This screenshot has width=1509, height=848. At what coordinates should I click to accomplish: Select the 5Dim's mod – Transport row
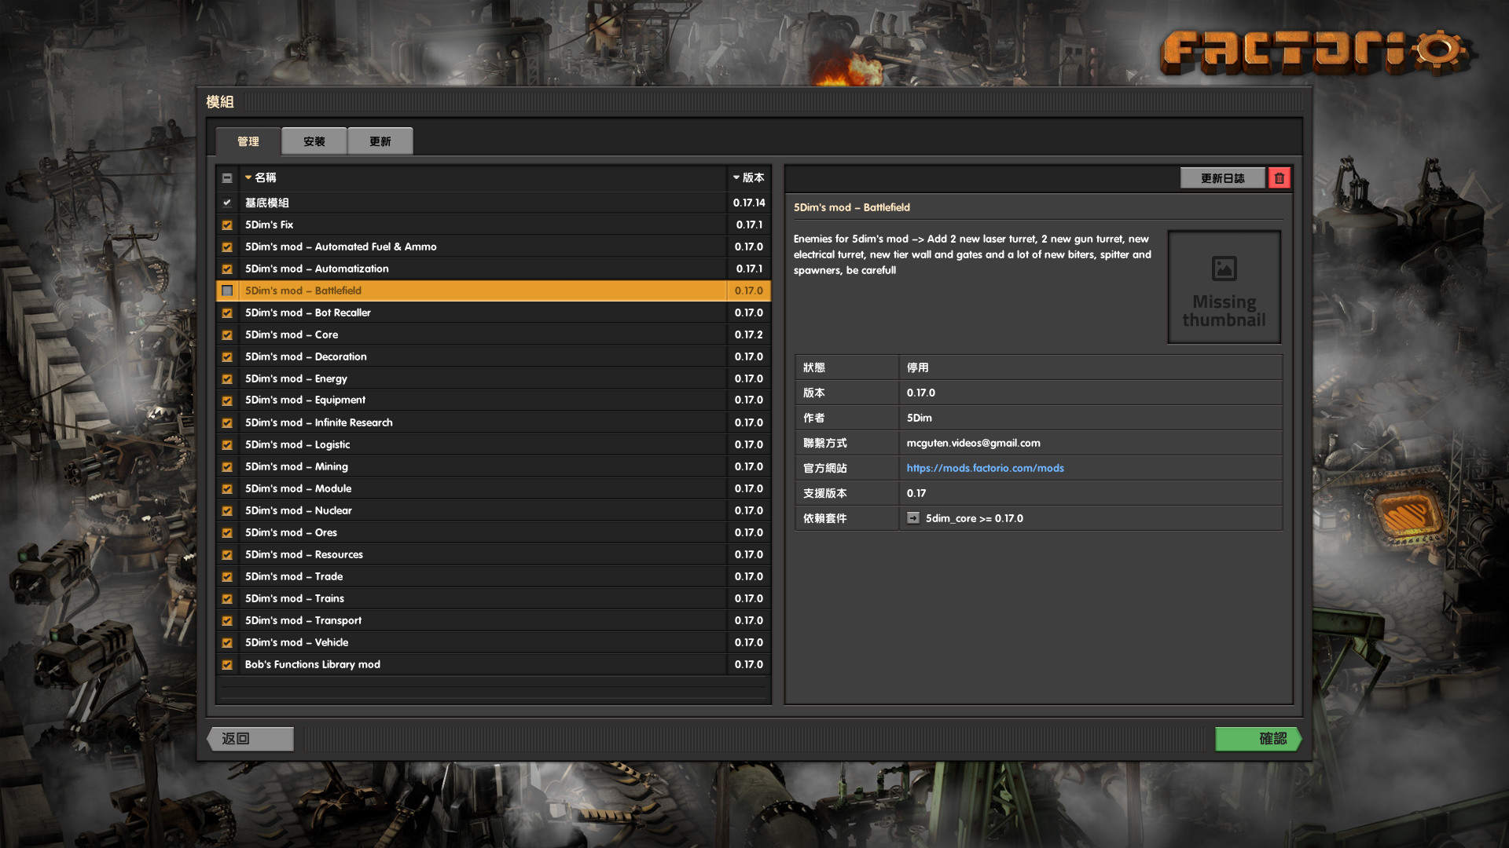tap(494, 620)
